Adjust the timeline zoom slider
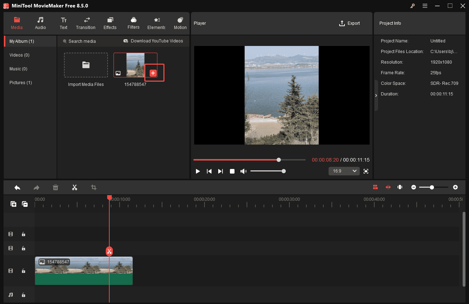The width and height of the screenshot is (469, 304). point(432,187)
